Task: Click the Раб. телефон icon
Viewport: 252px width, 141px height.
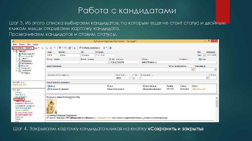Action: [x=82, y=59]
